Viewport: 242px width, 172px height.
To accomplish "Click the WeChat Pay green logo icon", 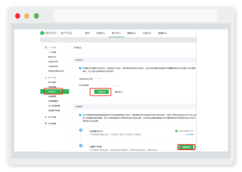I will (x=42, y=33).
